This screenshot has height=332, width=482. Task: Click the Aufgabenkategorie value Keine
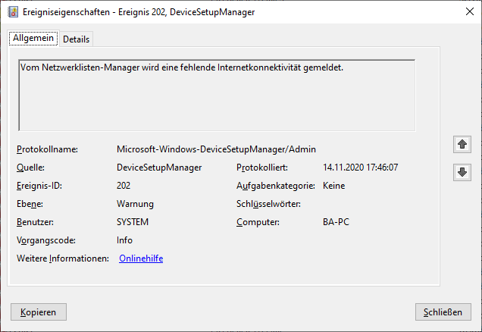pyautogui.click(x=333, y=186)
